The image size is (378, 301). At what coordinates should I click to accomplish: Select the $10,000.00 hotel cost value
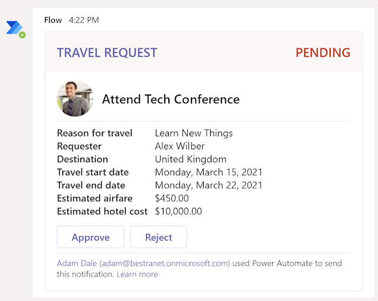coord(178,211)
